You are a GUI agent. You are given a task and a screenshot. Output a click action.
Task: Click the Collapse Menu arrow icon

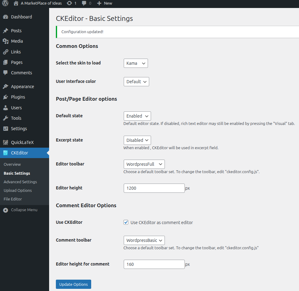tap(6, 210)
